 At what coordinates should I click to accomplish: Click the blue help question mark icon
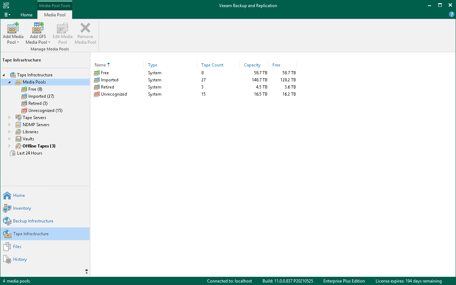click(452, 14)
